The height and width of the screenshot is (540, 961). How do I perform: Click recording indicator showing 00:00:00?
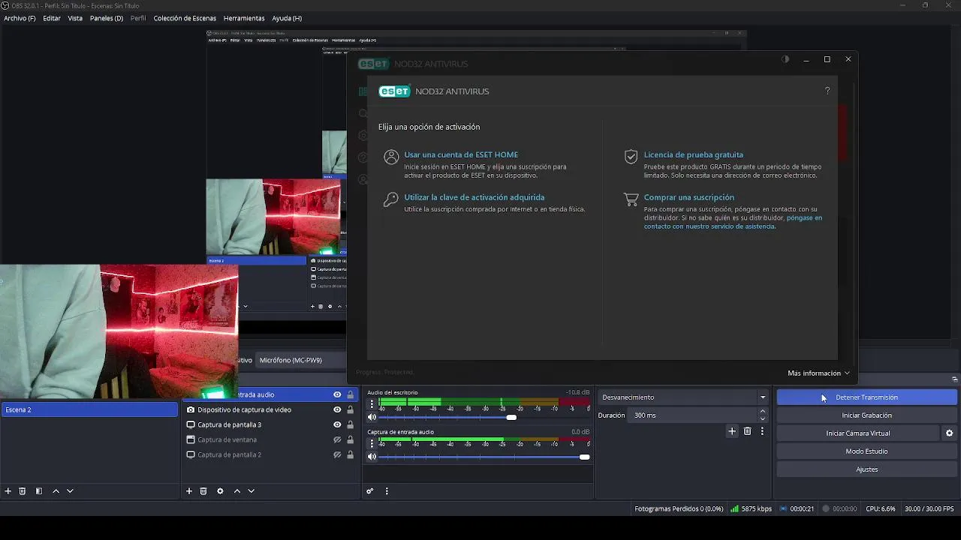point(826,508)
